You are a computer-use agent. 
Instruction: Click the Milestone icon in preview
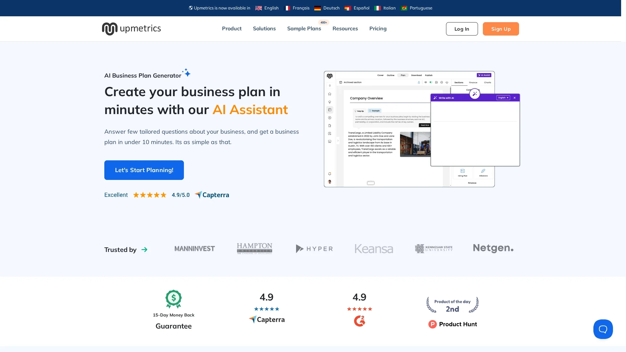point(483,171)
